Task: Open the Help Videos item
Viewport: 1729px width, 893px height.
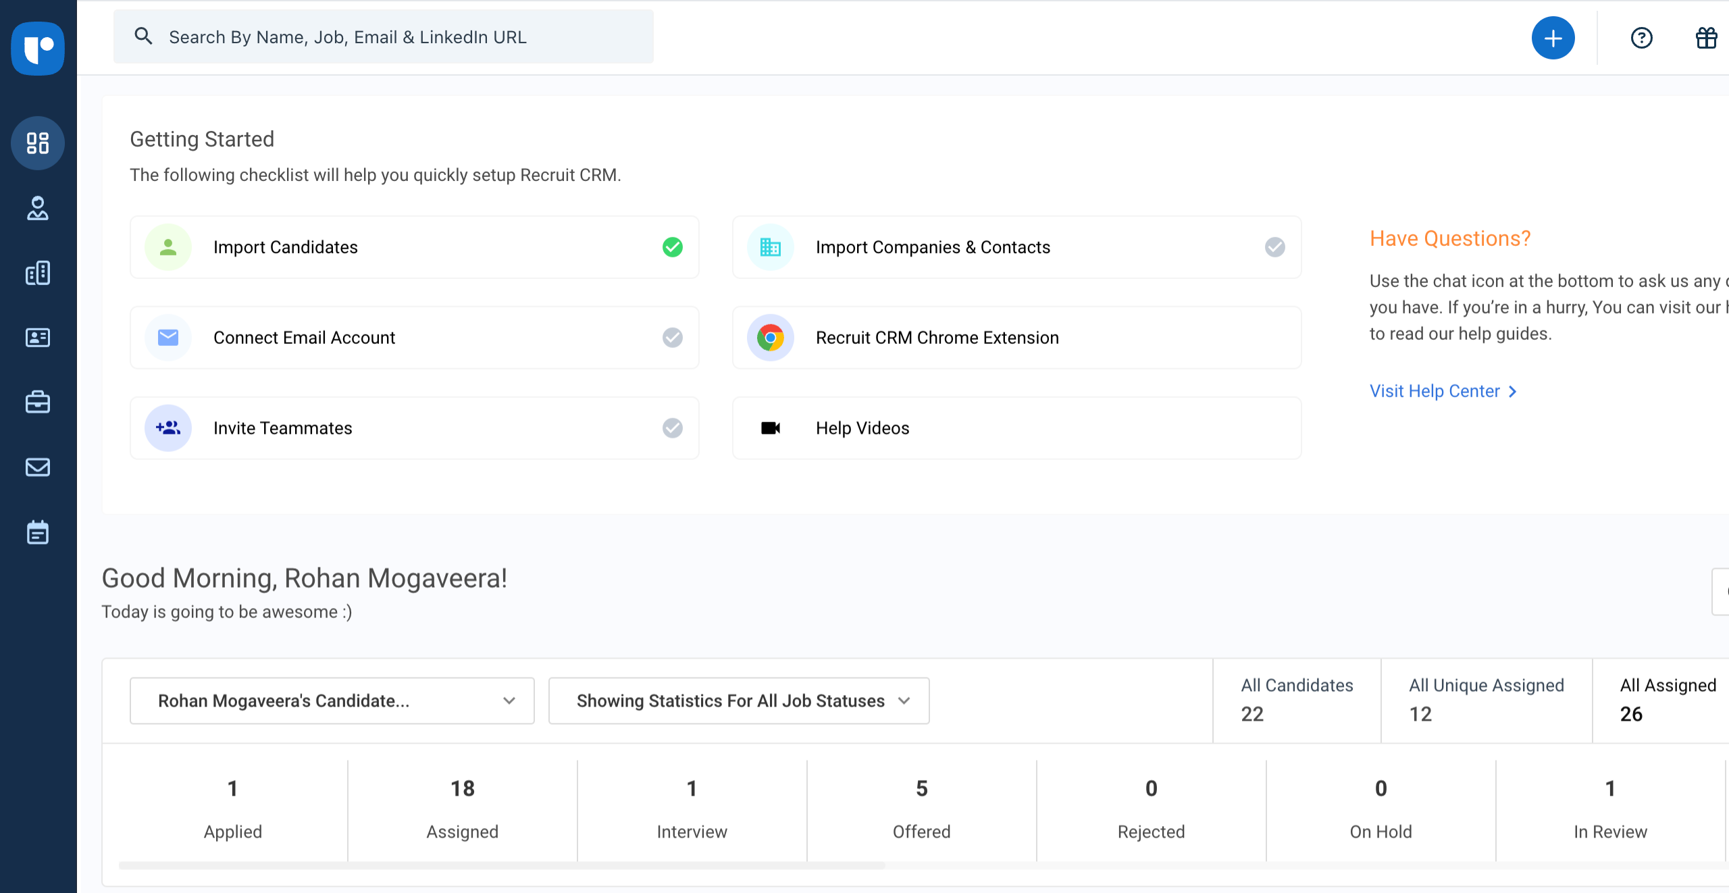Action: tap(1017, 428)
